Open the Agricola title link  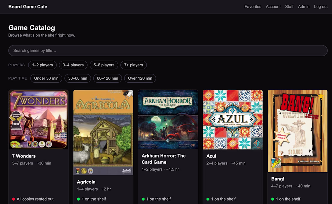[86, 182]
